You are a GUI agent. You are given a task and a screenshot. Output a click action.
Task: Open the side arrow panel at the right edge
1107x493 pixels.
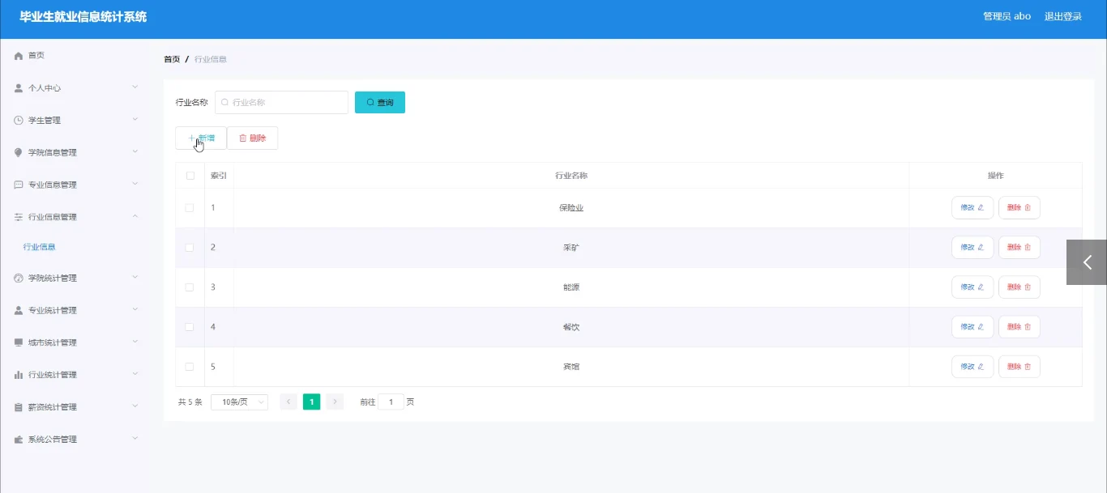coord(1087,262)
